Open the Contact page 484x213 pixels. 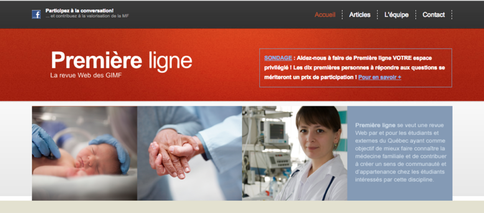434,15
